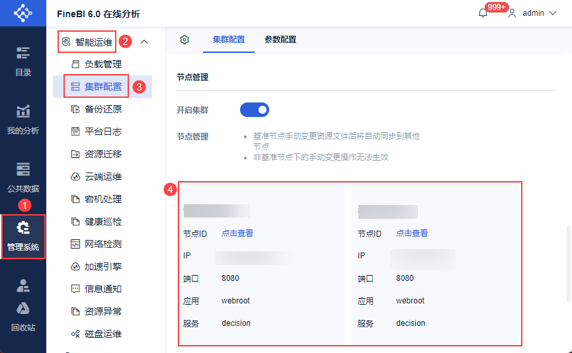
Task: Click 云端运维 menu icon
Action: point(75,177)
